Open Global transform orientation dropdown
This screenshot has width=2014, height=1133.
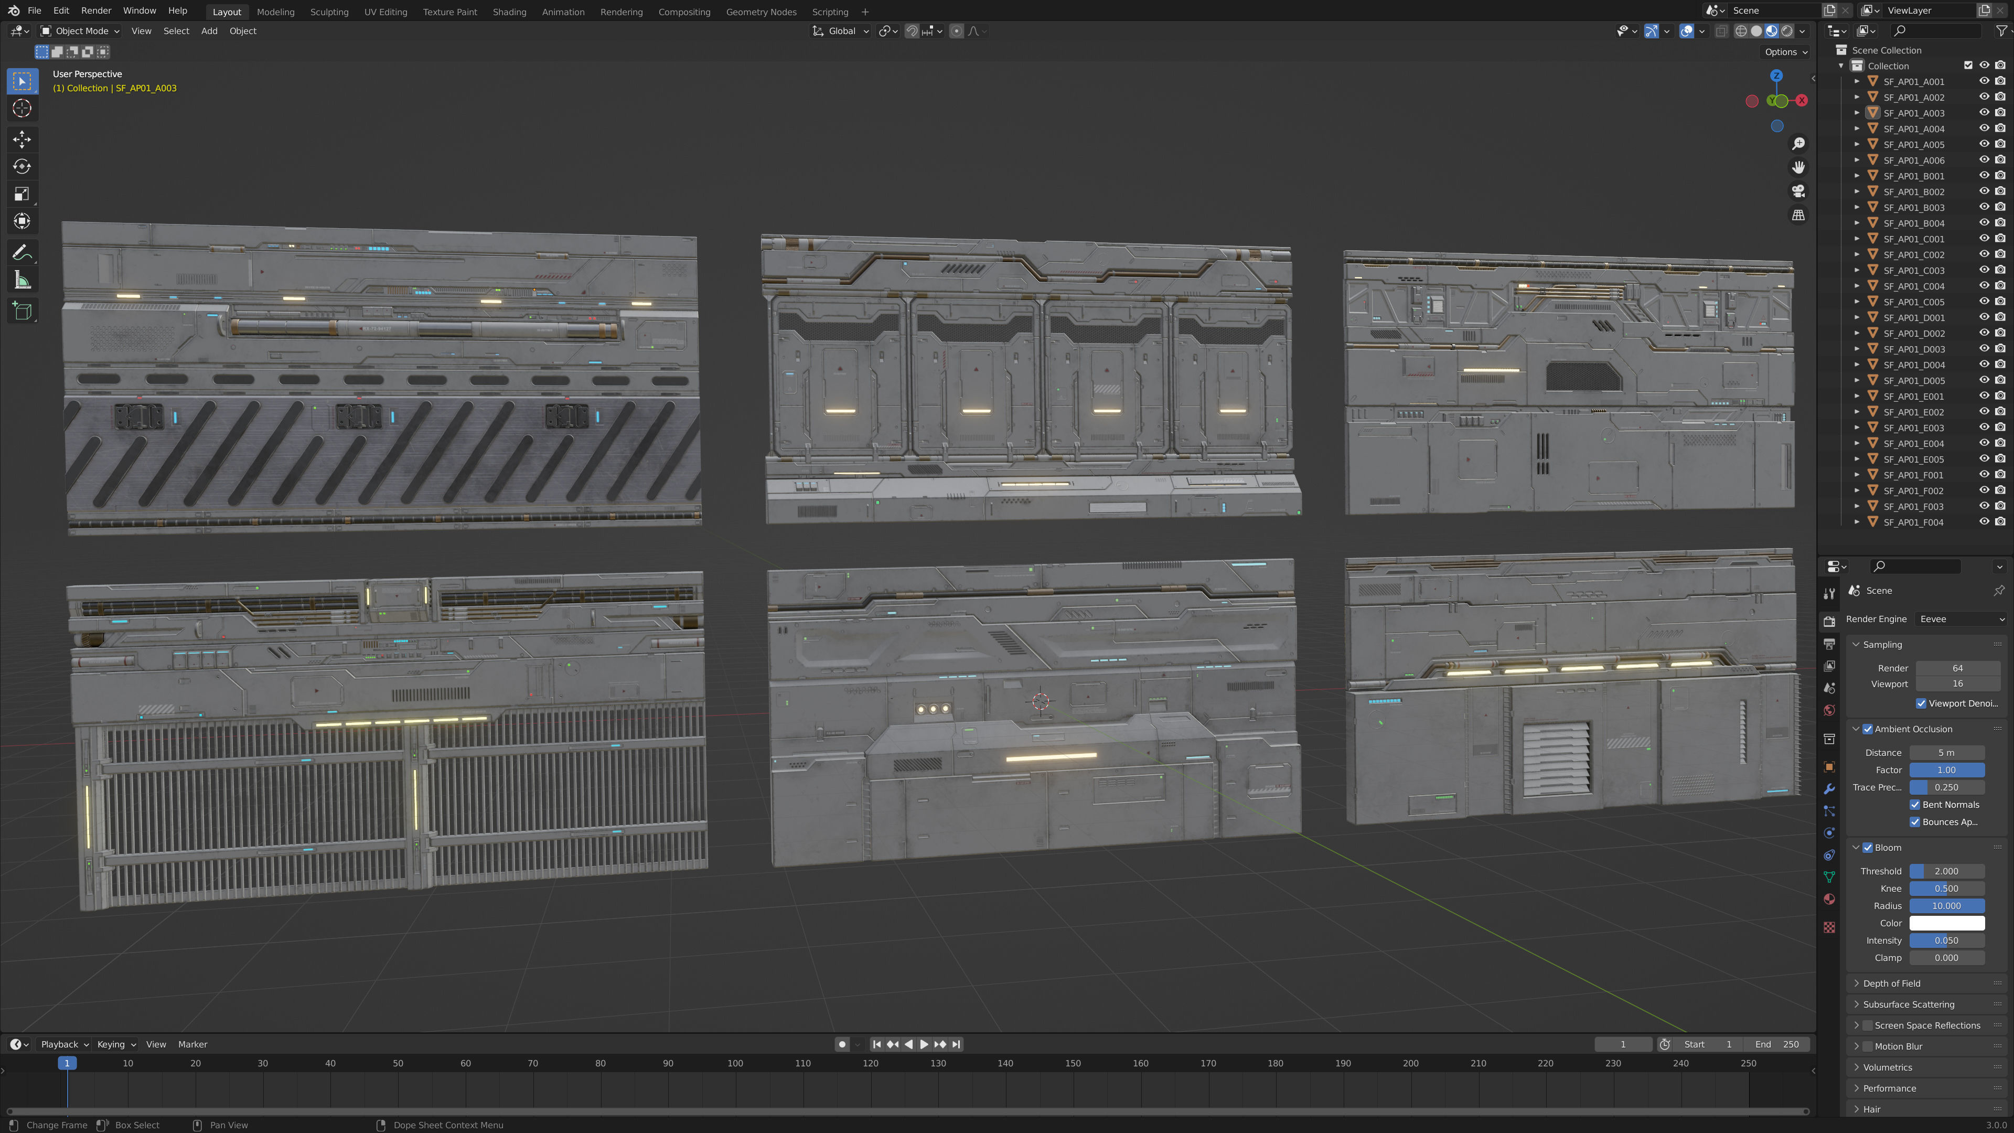[x=840, y=31]
